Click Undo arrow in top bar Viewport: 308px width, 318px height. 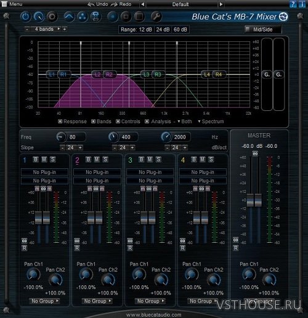[98, 4]
